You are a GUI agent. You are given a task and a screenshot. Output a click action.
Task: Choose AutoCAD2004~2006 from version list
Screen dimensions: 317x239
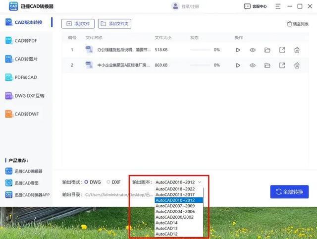pos(179,211)
